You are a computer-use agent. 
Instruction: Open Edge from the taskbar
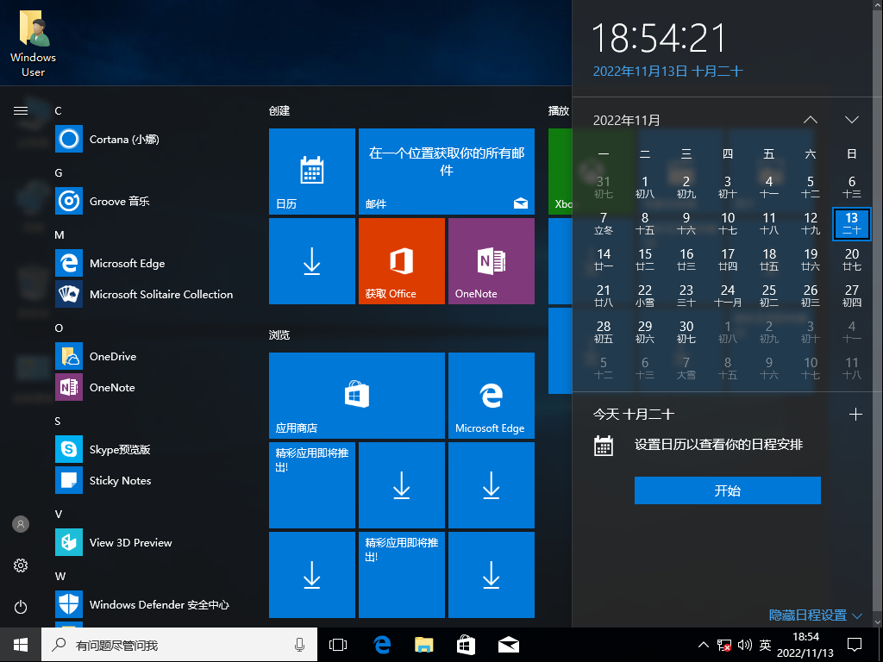click(382, 645)
